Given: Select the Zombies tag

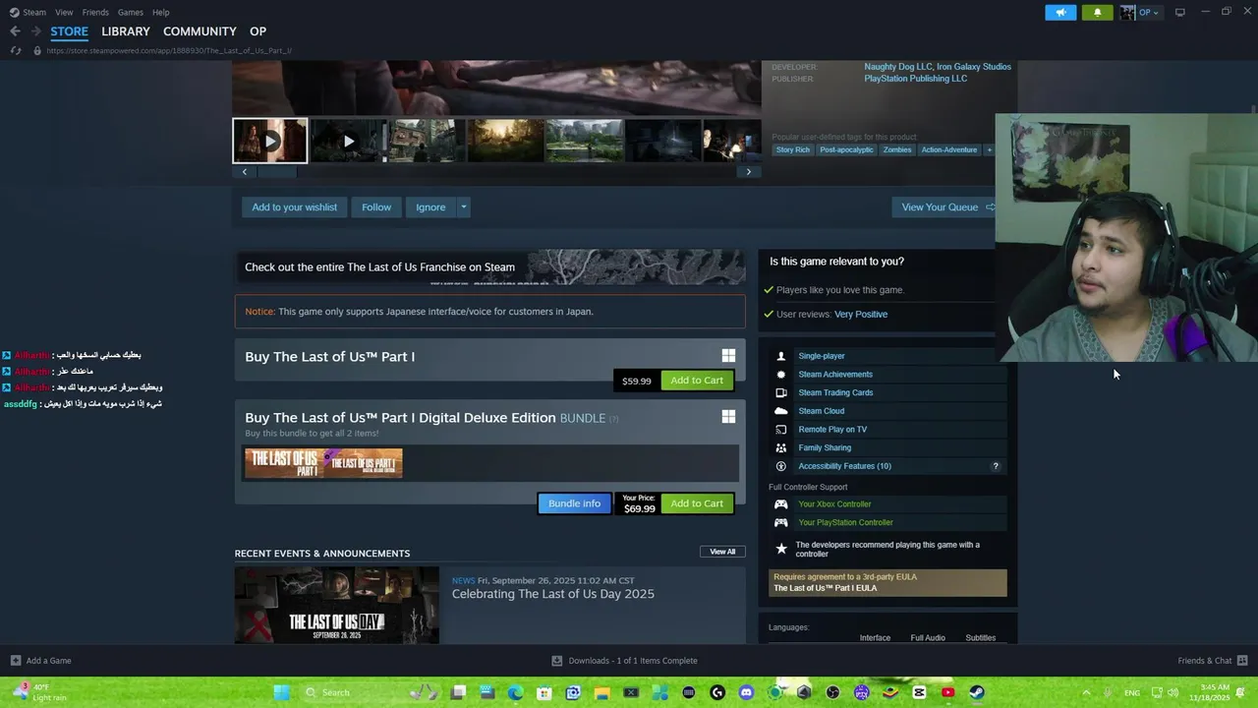Looking at the screenshot, I should click(897, 149).
